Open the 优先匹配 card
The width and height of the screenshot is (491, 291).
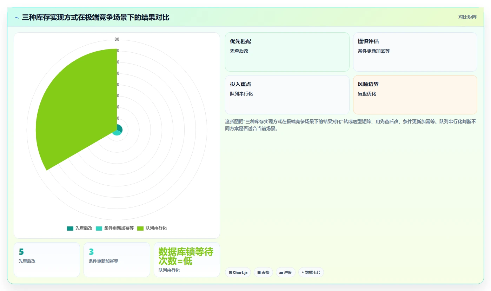[287, 52]
